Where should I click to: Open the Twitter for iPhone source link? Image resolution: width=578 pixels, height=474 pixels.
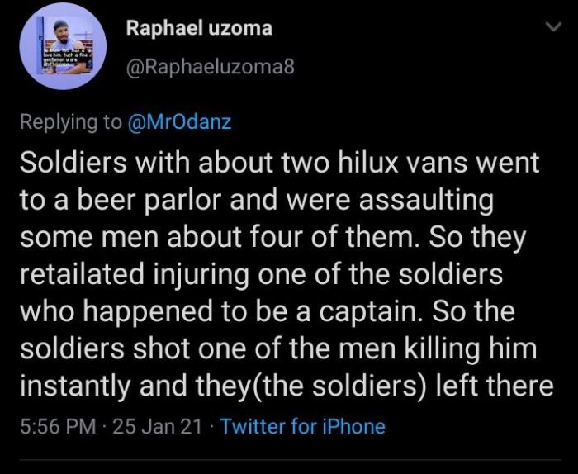[x=303, y=426]
